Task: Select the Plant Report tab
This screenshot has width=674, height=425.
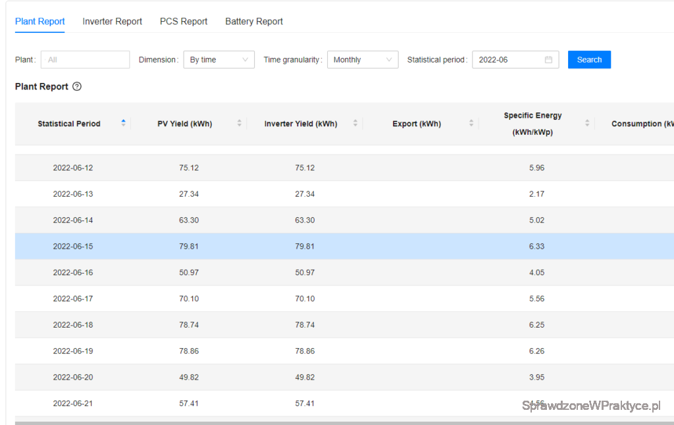Action: click(40, 22)
